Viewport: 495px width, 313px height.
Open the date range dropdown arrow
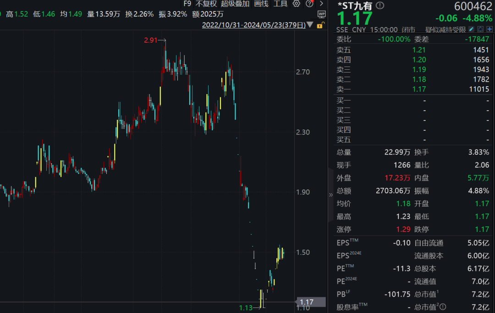[309, 25]
